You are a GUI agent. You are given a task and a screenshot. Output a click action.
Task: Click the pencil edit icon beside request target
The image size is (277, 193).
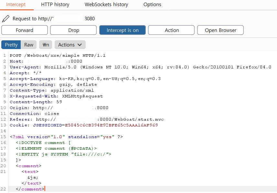point(5,18)
